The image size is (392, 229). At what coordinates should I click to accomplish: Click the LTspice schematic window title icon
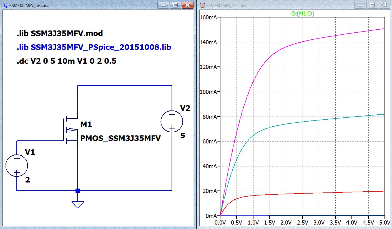click(5, 5)
